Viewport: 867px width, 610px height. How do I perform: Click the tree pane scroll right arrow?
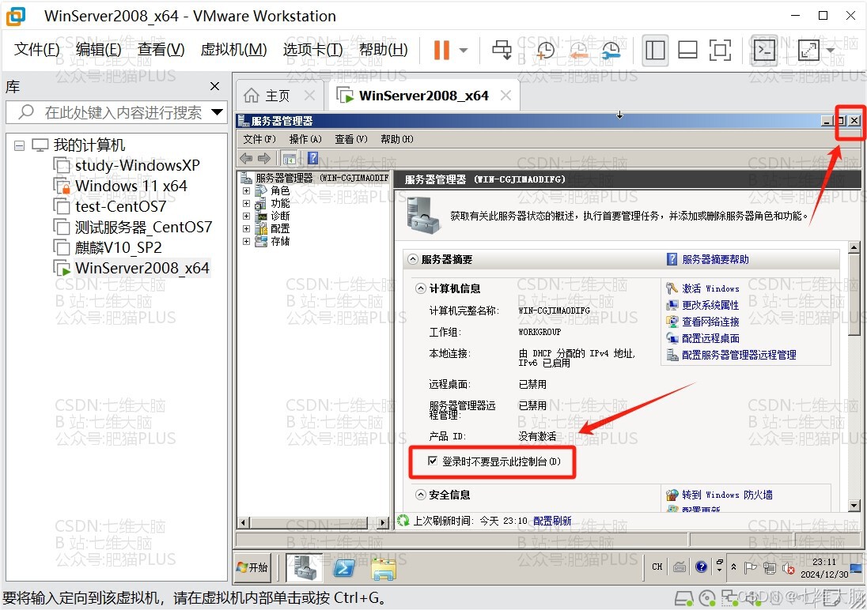point(383,522)
